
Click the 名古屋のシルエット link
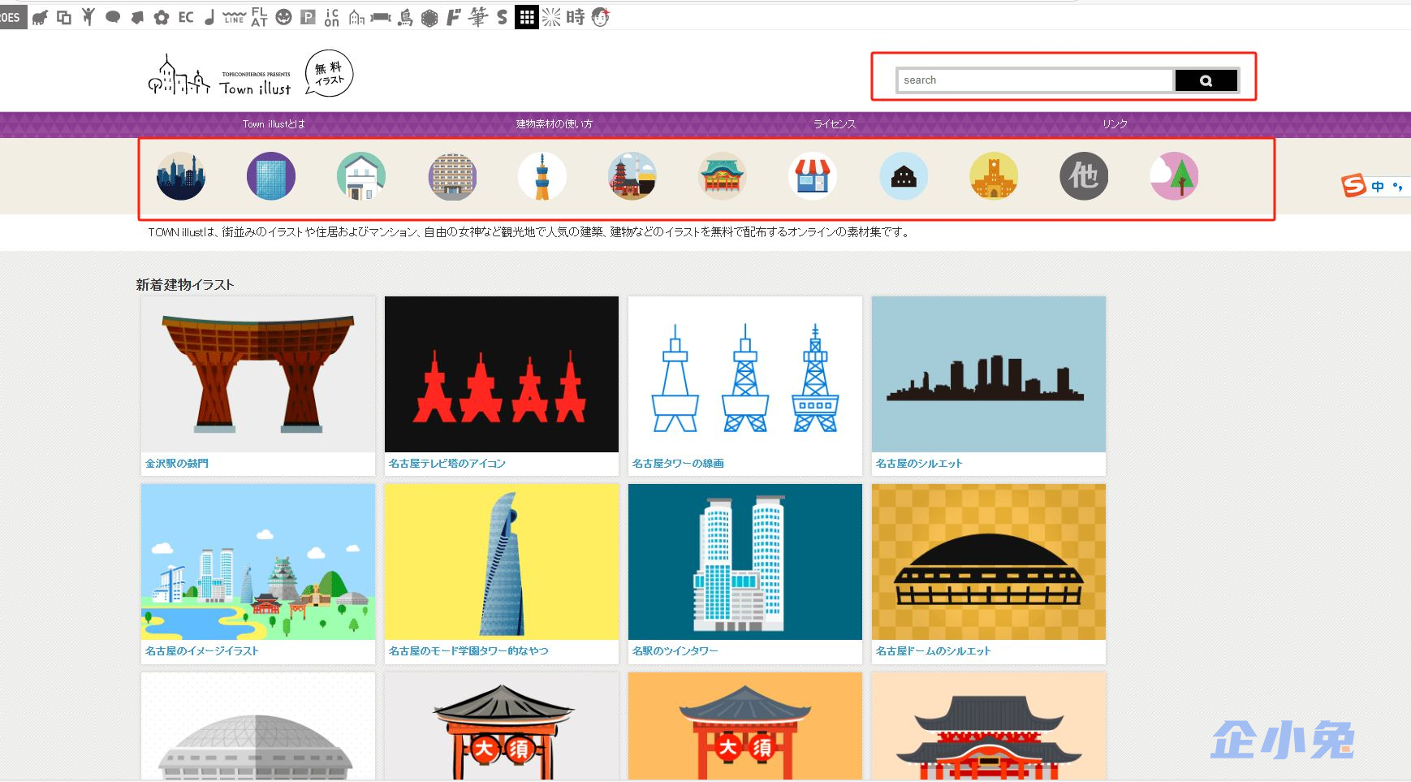coord(919,464)
